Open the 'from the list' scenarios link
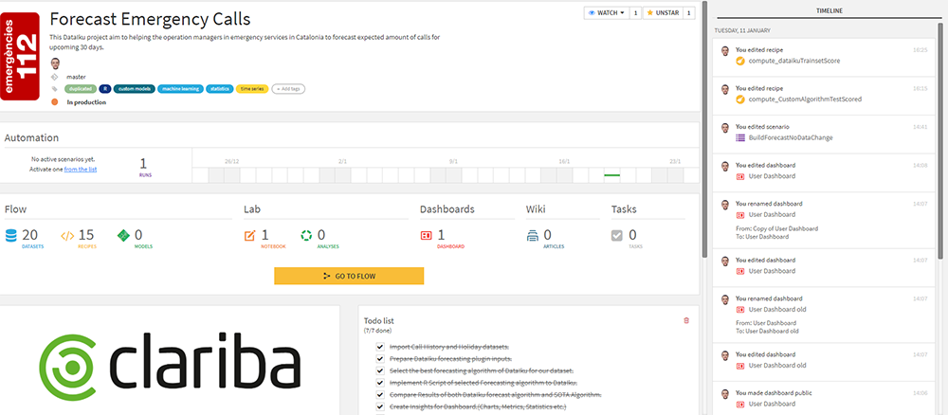948x415 pixels. 81,170
